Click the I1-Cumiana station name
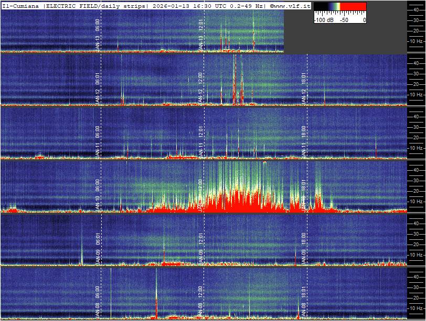 coord(20,6)
